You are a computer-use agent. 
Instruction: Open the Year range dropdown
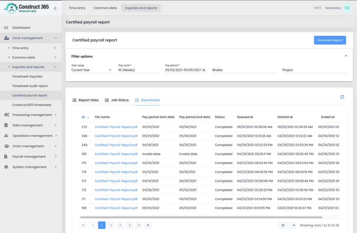tap(91, 70)
